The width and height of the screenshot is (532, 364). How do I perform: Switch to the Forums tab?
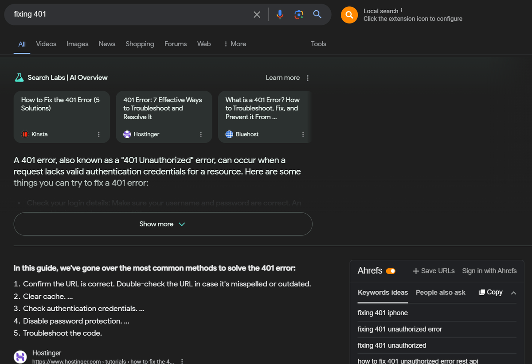176,44
